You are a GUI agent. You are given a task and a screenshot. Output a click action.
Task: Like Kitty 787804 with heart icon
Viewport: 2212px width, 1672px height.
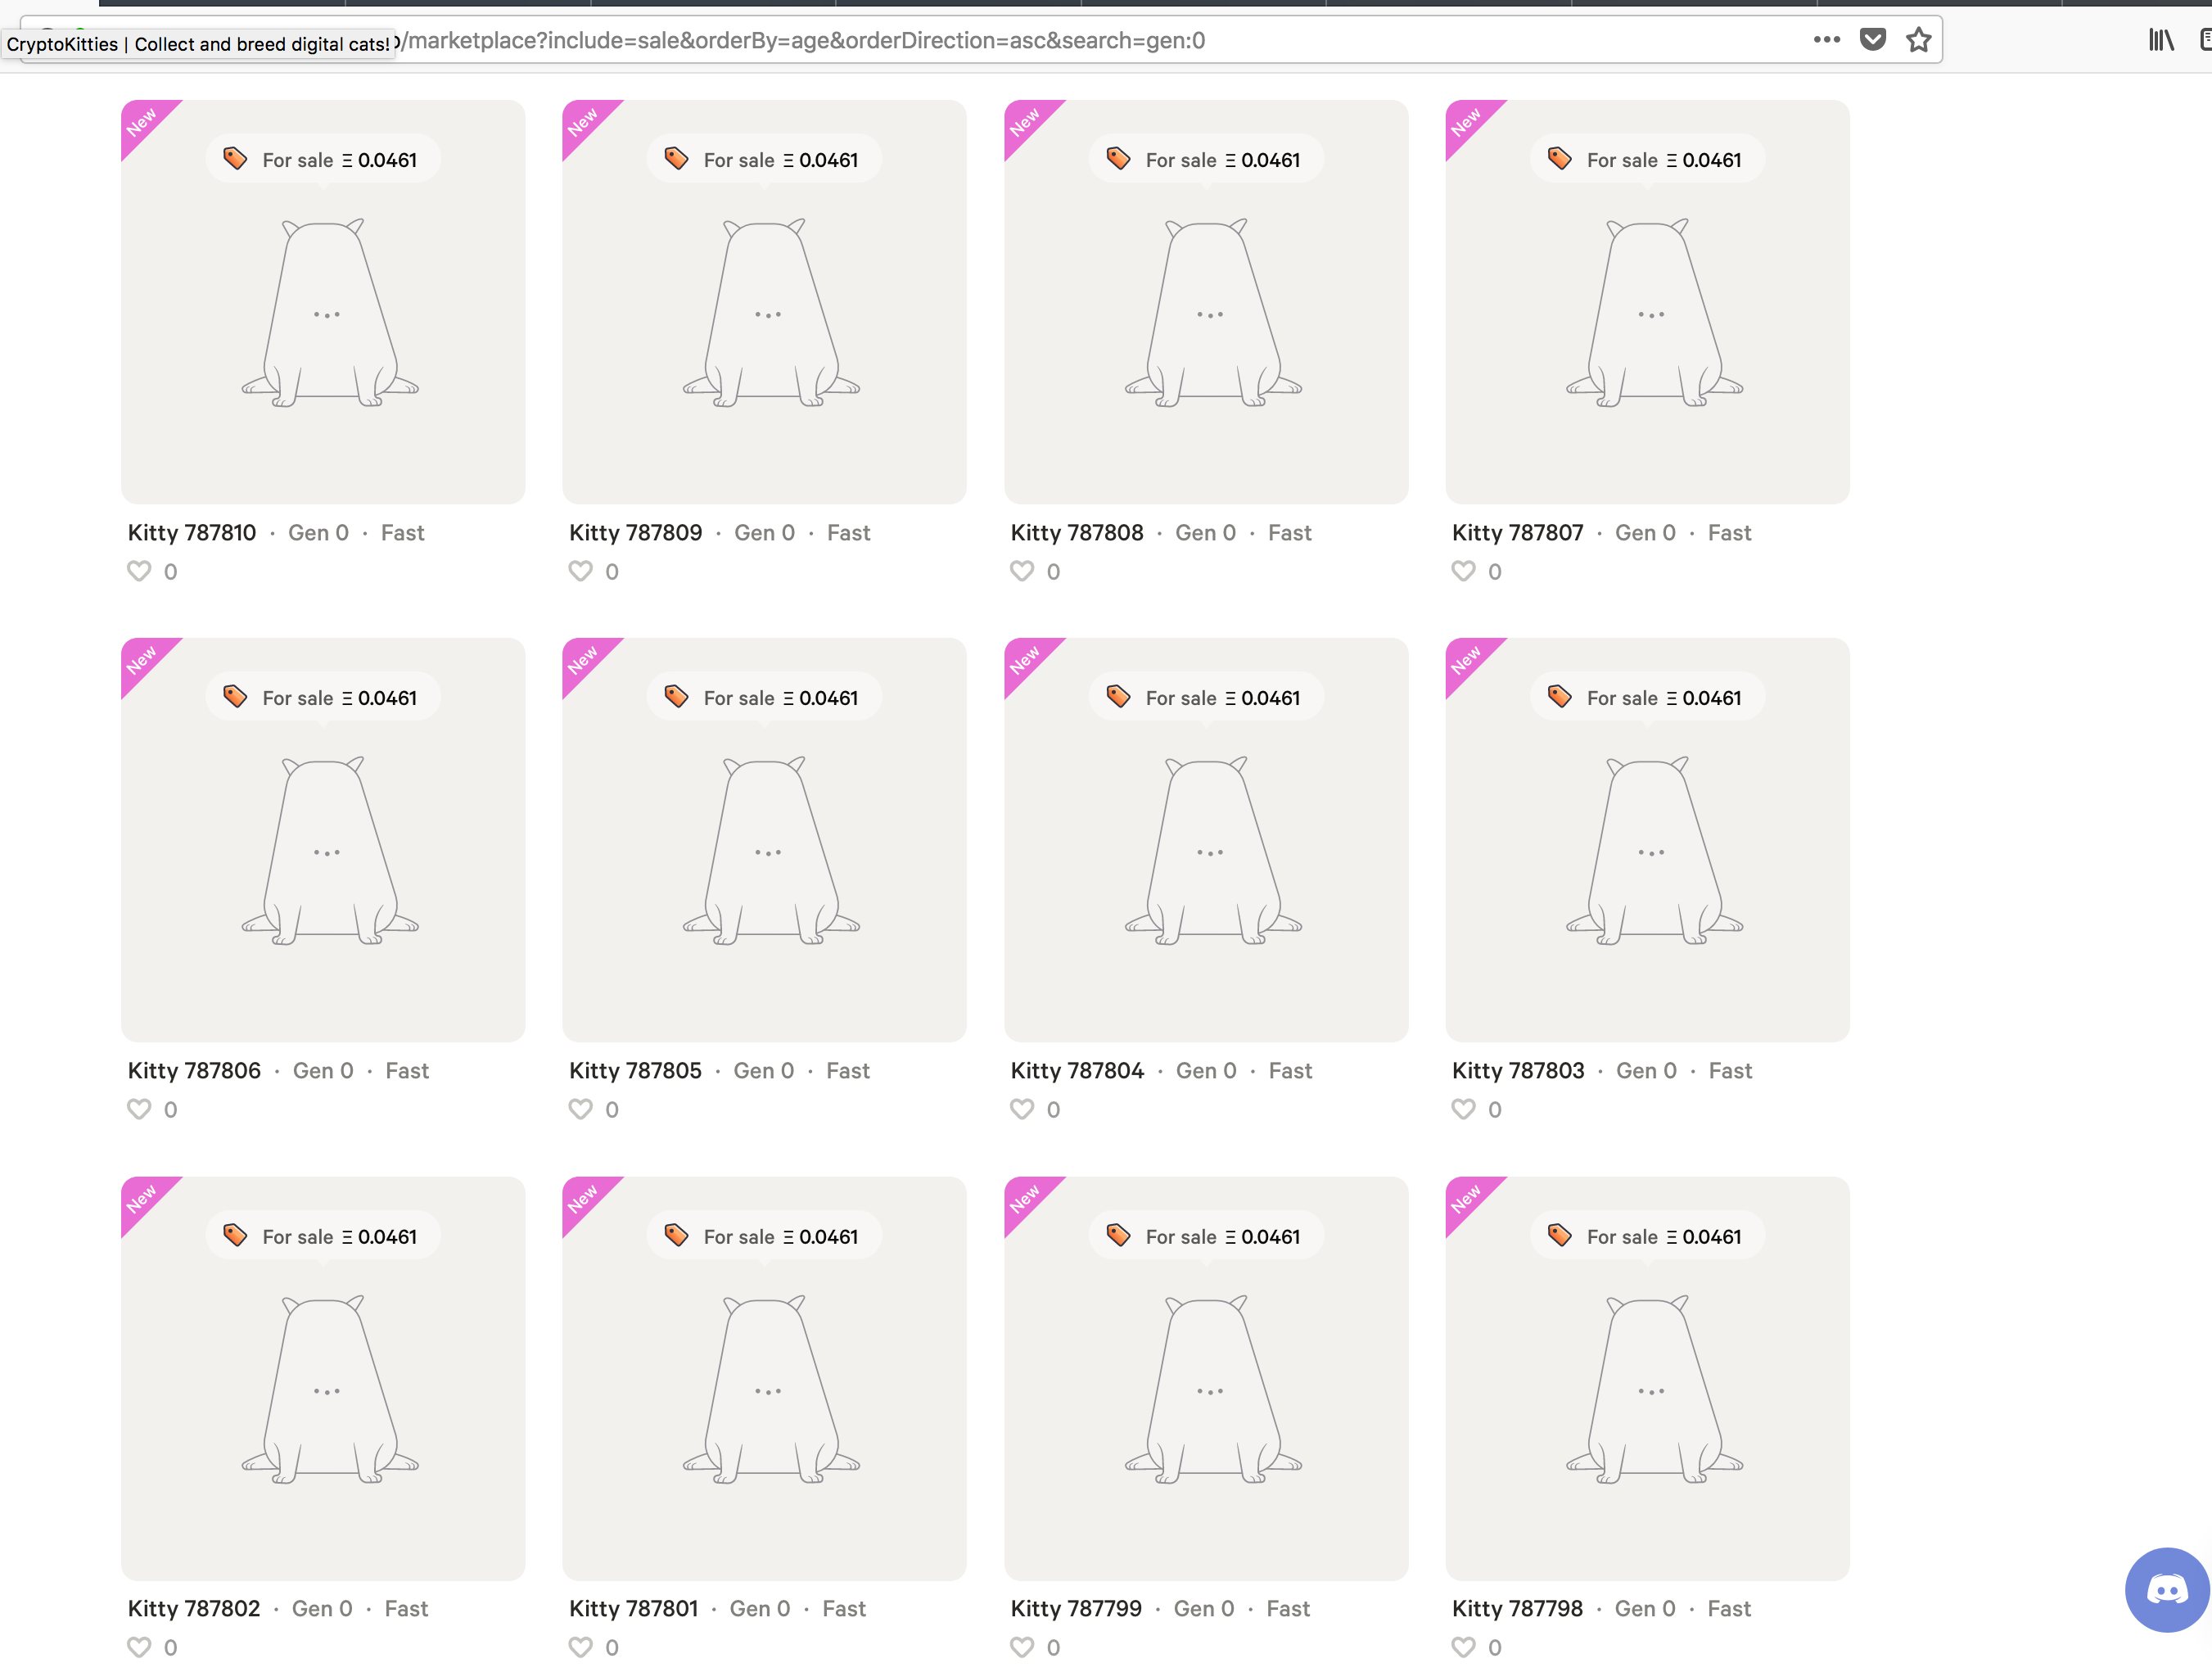(1021, 1109)
